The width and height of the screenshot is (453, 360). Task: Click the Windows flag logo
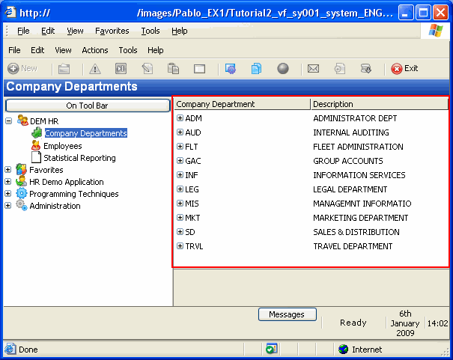436,31
